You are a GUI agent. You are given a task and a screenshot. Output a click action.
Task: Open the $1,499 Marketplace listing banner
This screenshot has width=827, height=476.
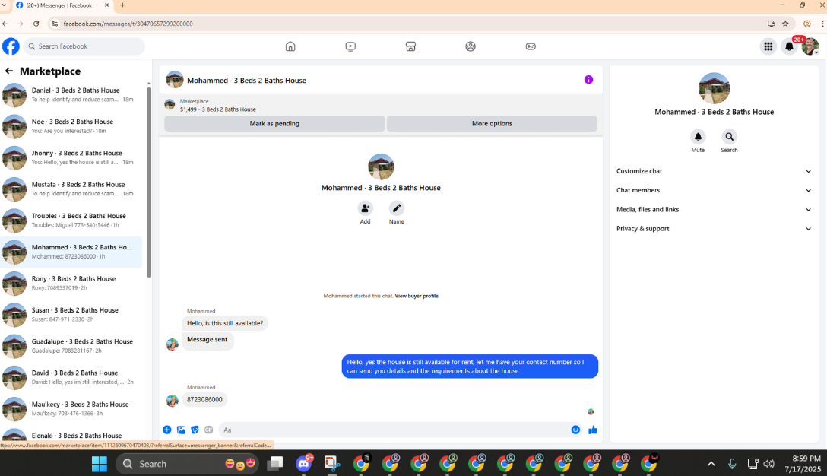pos(381,105)
